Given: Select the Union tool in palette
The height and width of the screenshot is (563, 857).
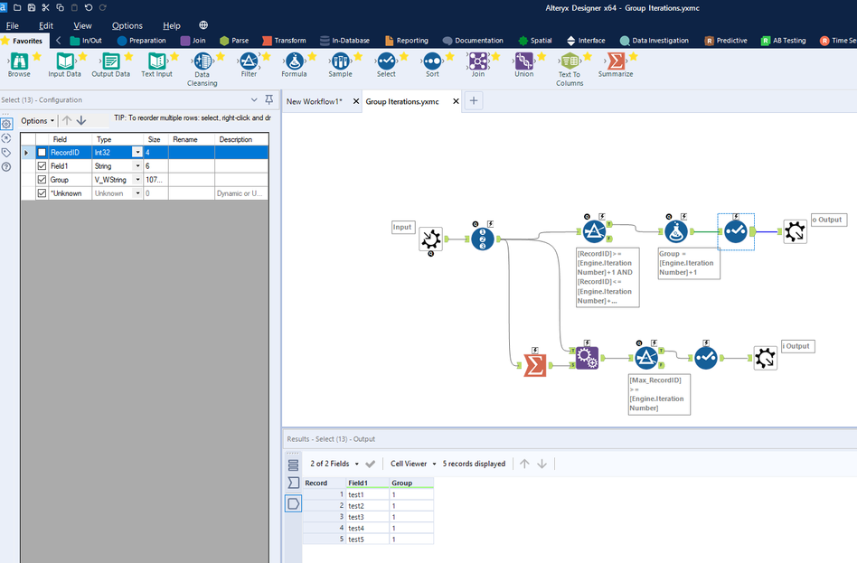Looking at the screenshot, I should pyautogui.click(x=523, y=65).
